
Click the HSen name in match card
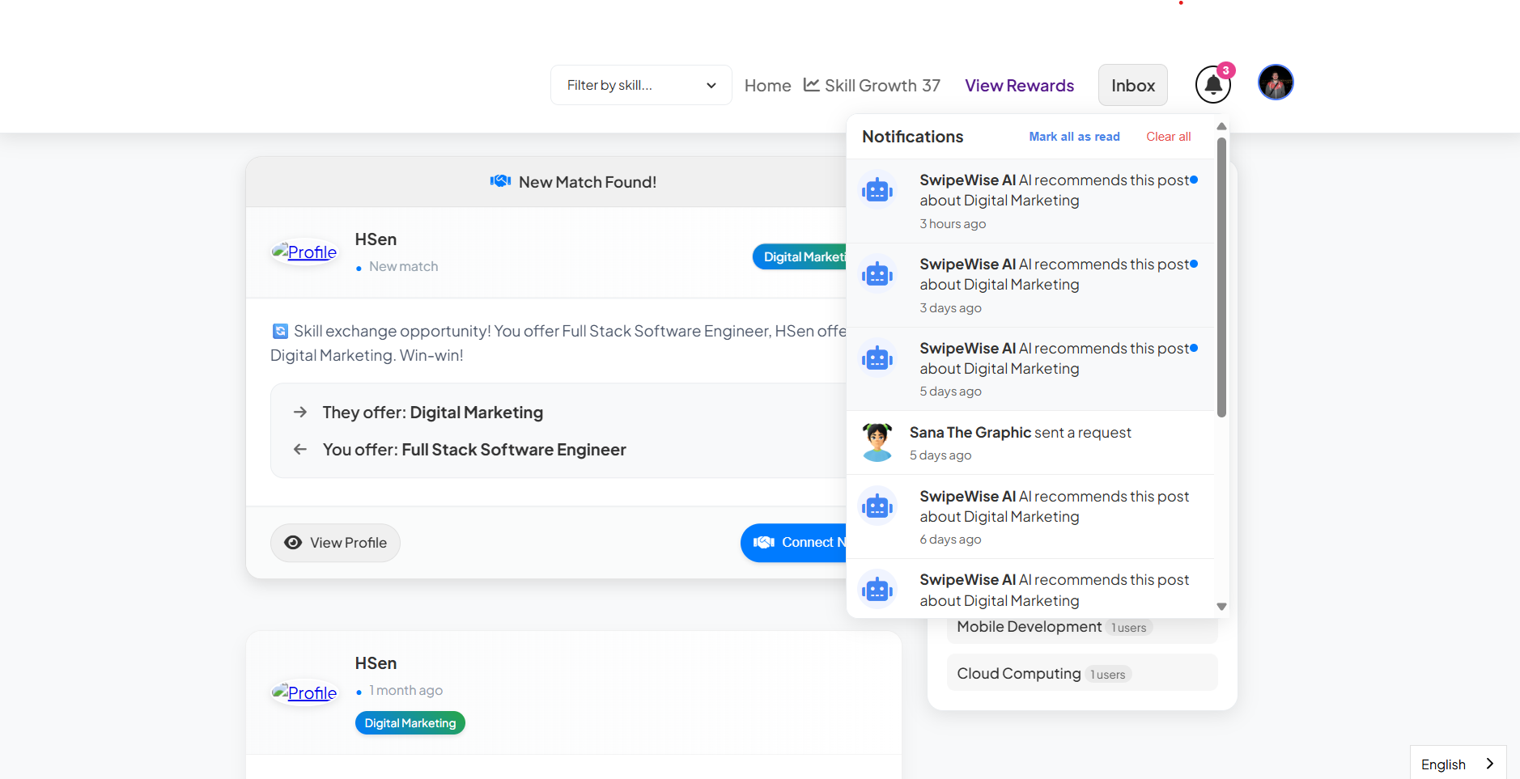pyautogui.click(x=376, y=239)
